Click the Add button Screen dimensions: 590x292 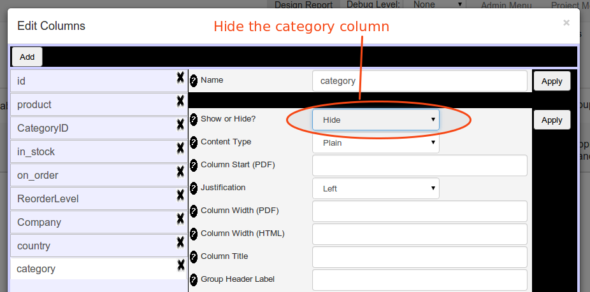27,57
